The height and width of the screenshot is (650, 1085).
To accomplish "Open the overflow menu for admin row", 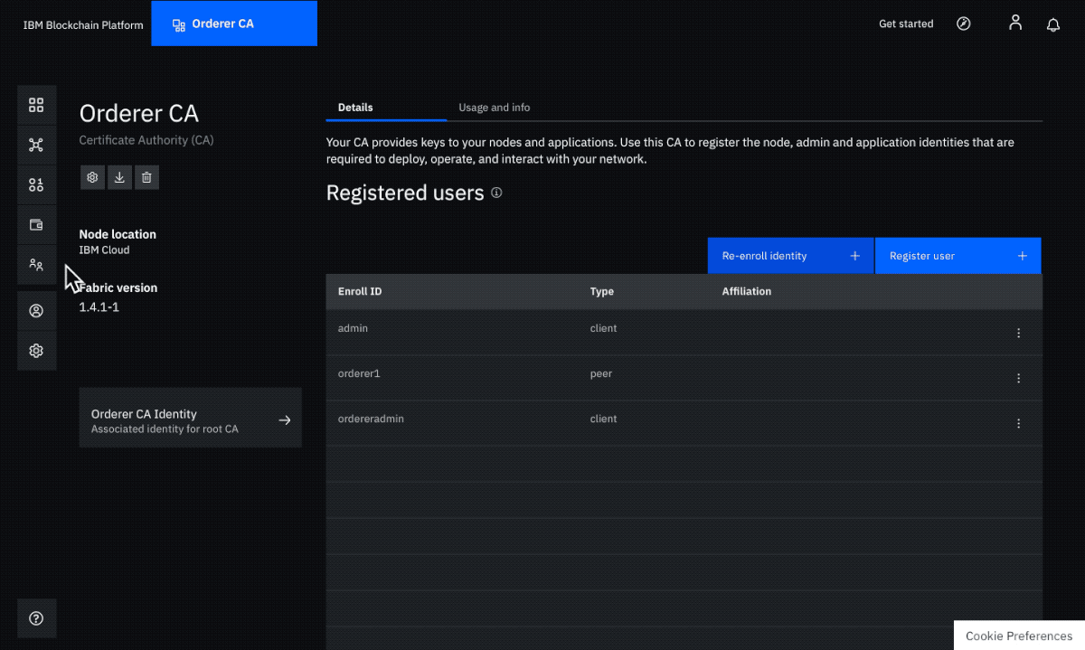I will [x=1018, y=333].
